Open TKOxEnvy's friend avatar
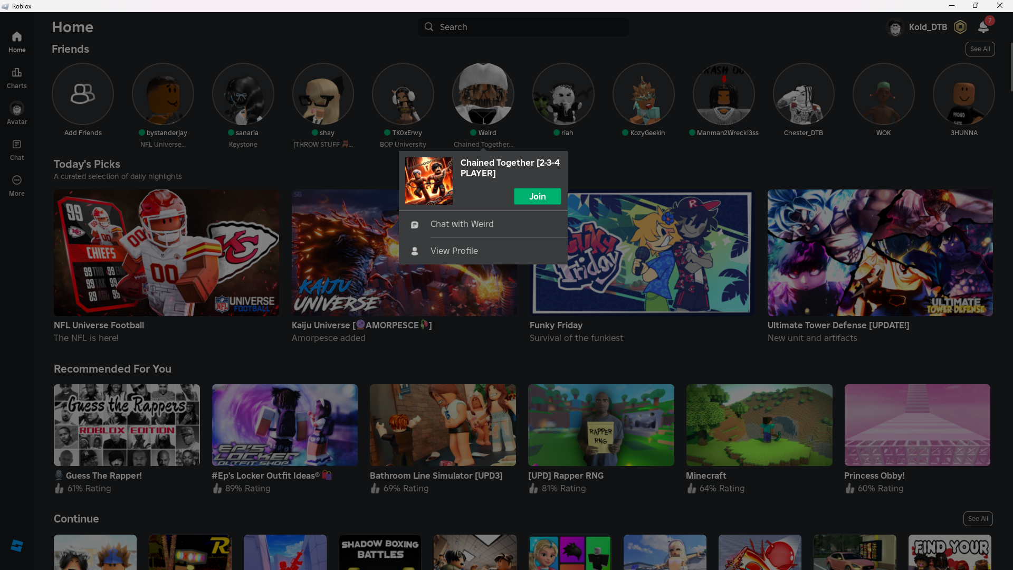The height and width of the screenshot is (570, 1013). (403, 94)
